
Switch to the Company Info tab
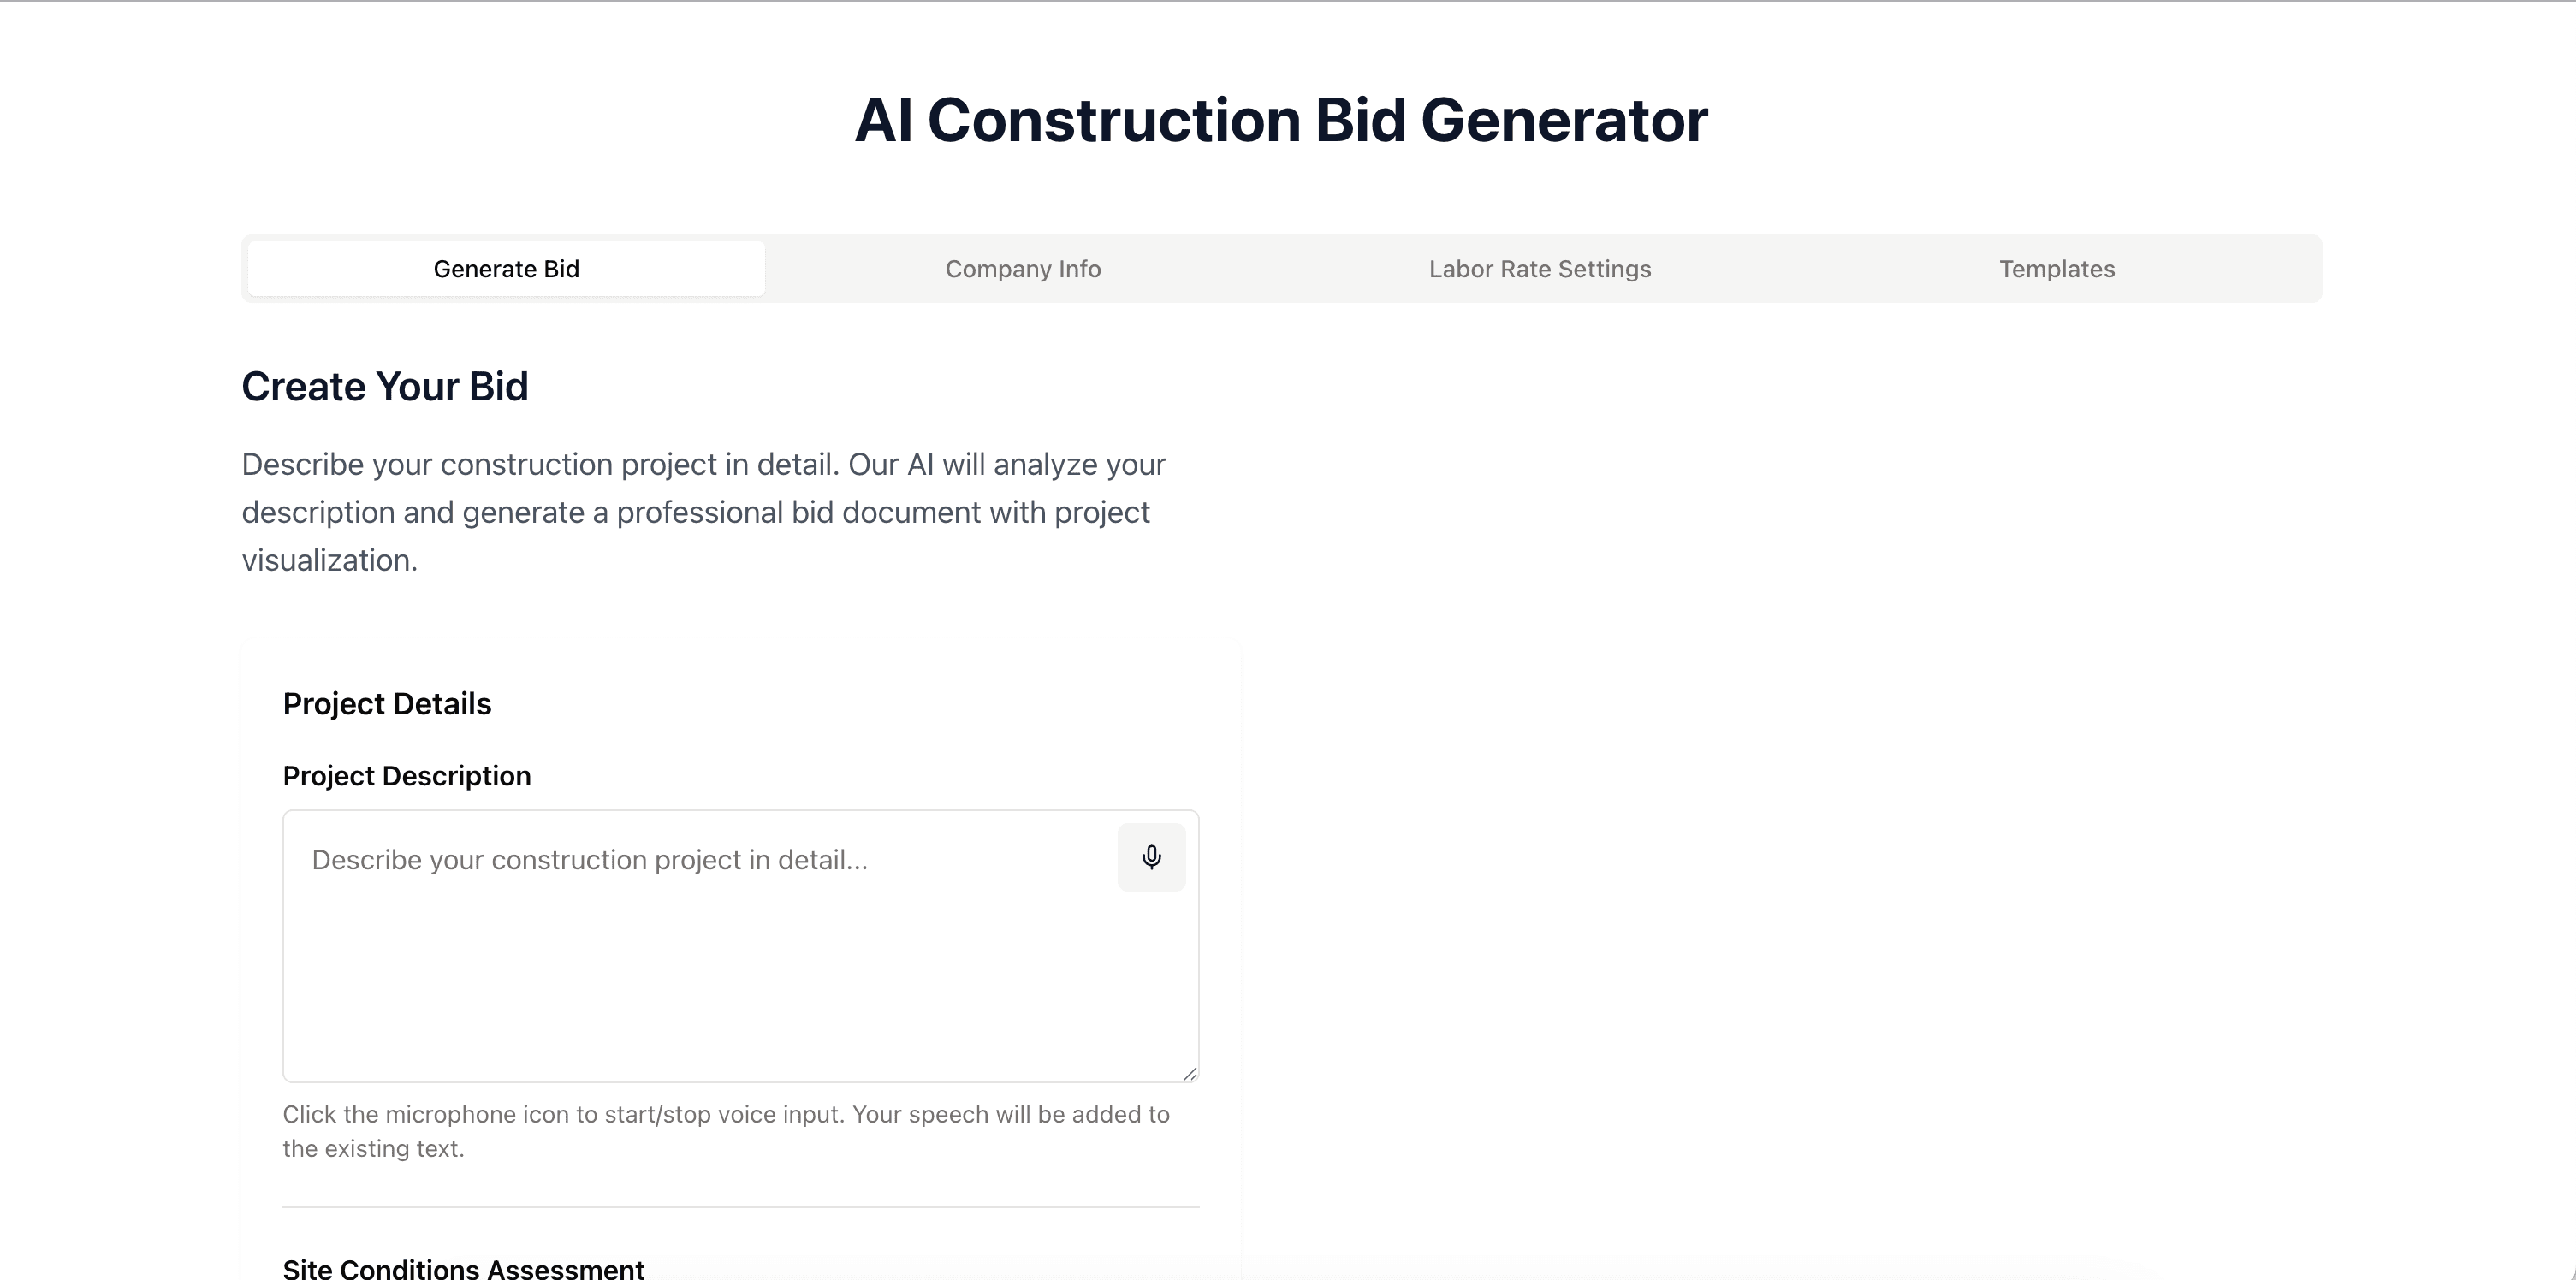click(x=1022, y=268)
